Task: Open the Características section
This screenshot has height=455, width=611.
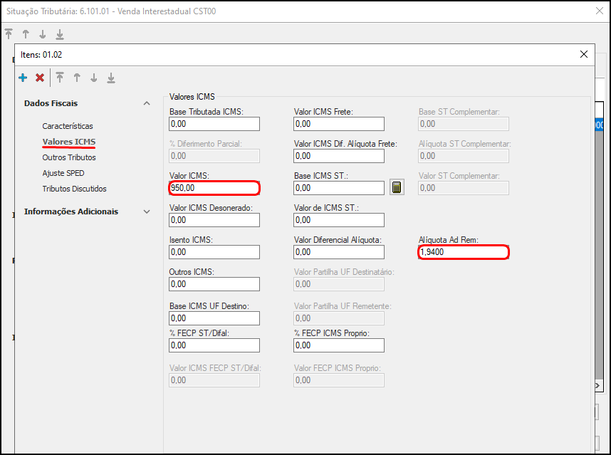Action: 68,126
